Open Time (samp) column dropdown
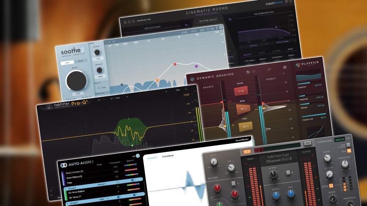Screen dimensions: 367x206 click(x=115, y=162)
